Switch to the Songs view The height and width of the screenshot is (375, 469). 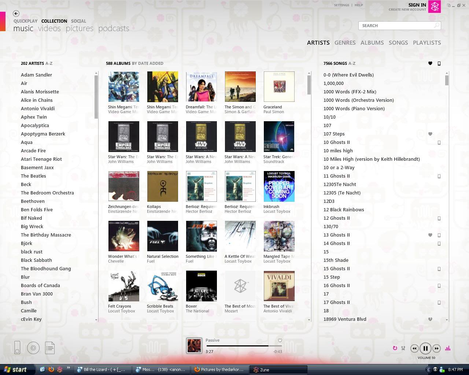click(398, 42)
